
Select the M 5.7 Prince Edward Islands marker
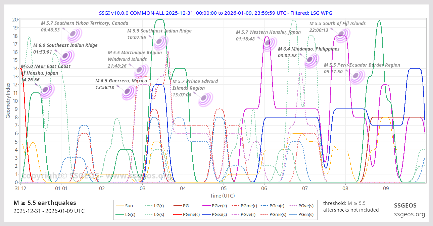coord(205,99)
